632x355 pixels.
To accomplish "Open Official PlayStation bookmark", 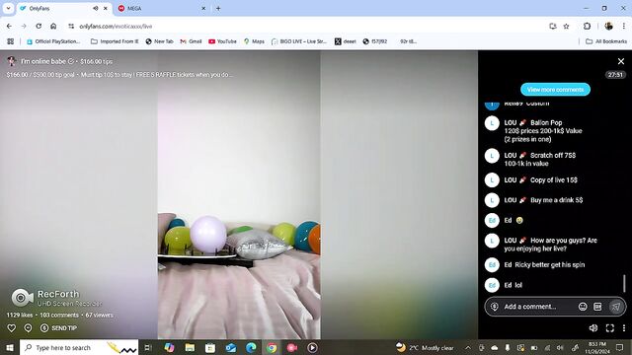I will (53, 41).
